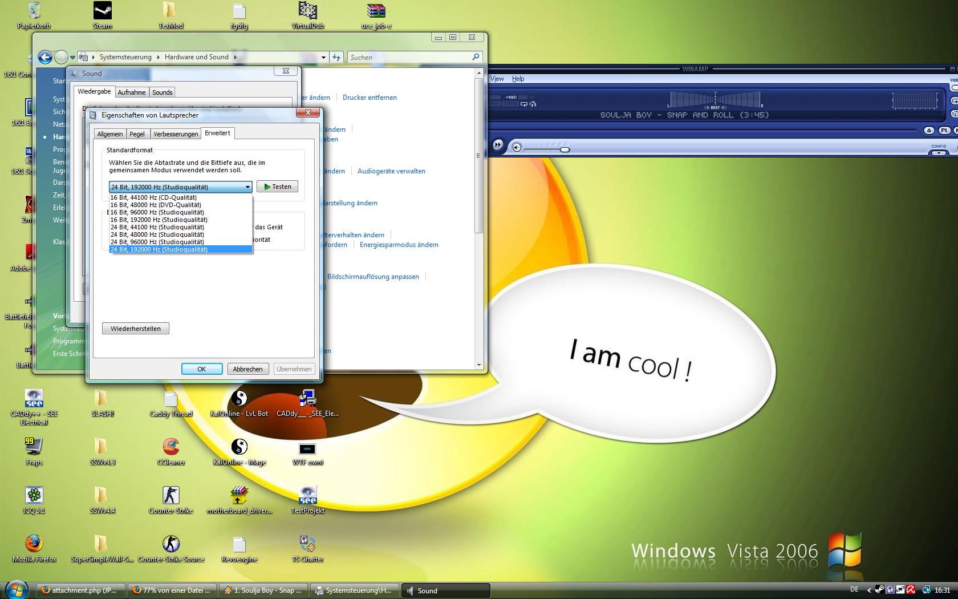Select the Counter-Strike Source desktop icon
The image size is (958, 599).
click(171, 548)
